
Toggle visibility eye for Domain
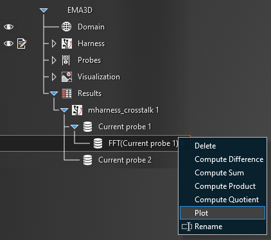pyautogui.click(x=8, y=27)
